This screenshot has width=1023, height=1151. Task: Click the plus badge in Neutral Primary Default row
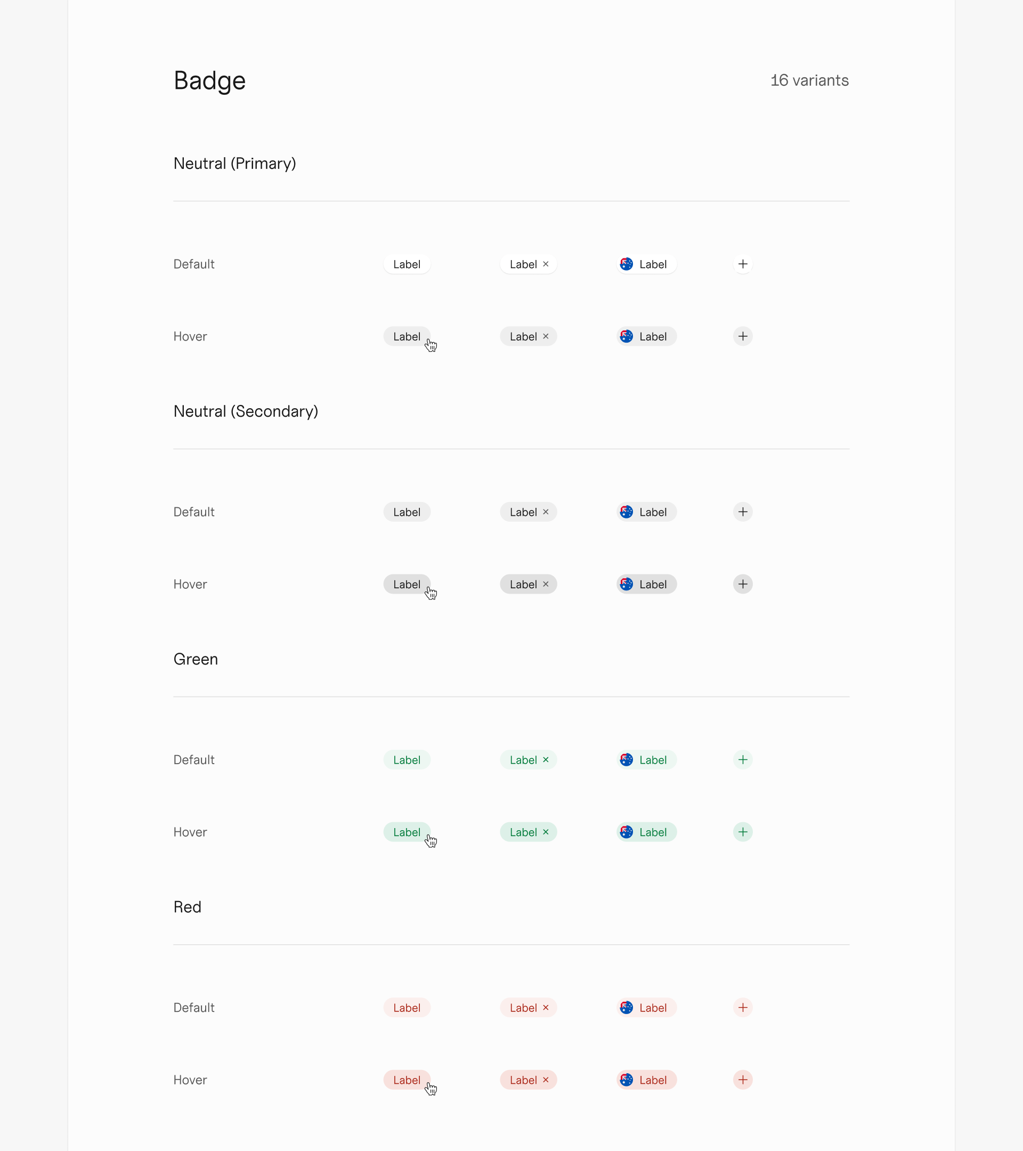pyautogui.click(x=743, y=264)
